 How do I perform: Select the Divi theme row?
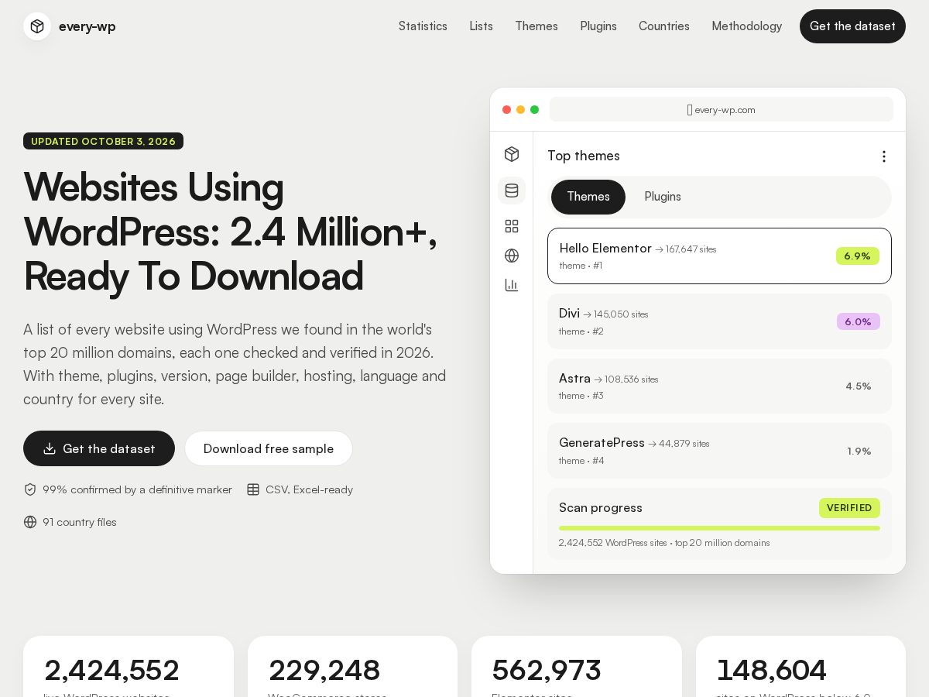719,321
